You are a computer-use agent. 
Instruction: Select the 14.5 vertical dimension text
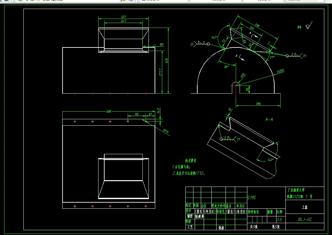click(x=158, y=111)
